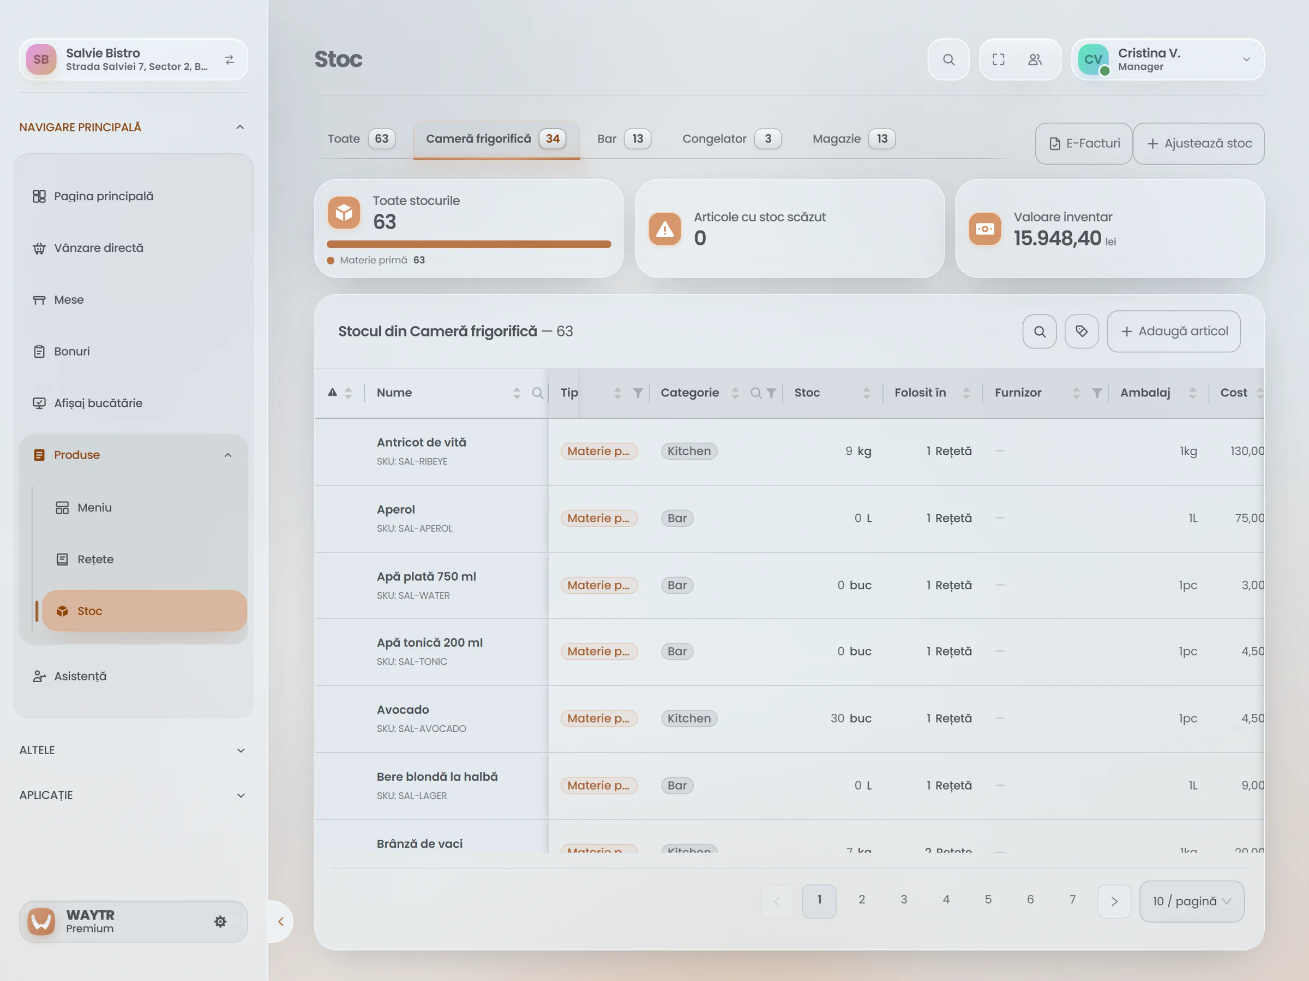Collapse the Produse submenu
The image size is (1309, 981).
click(228, 455)
